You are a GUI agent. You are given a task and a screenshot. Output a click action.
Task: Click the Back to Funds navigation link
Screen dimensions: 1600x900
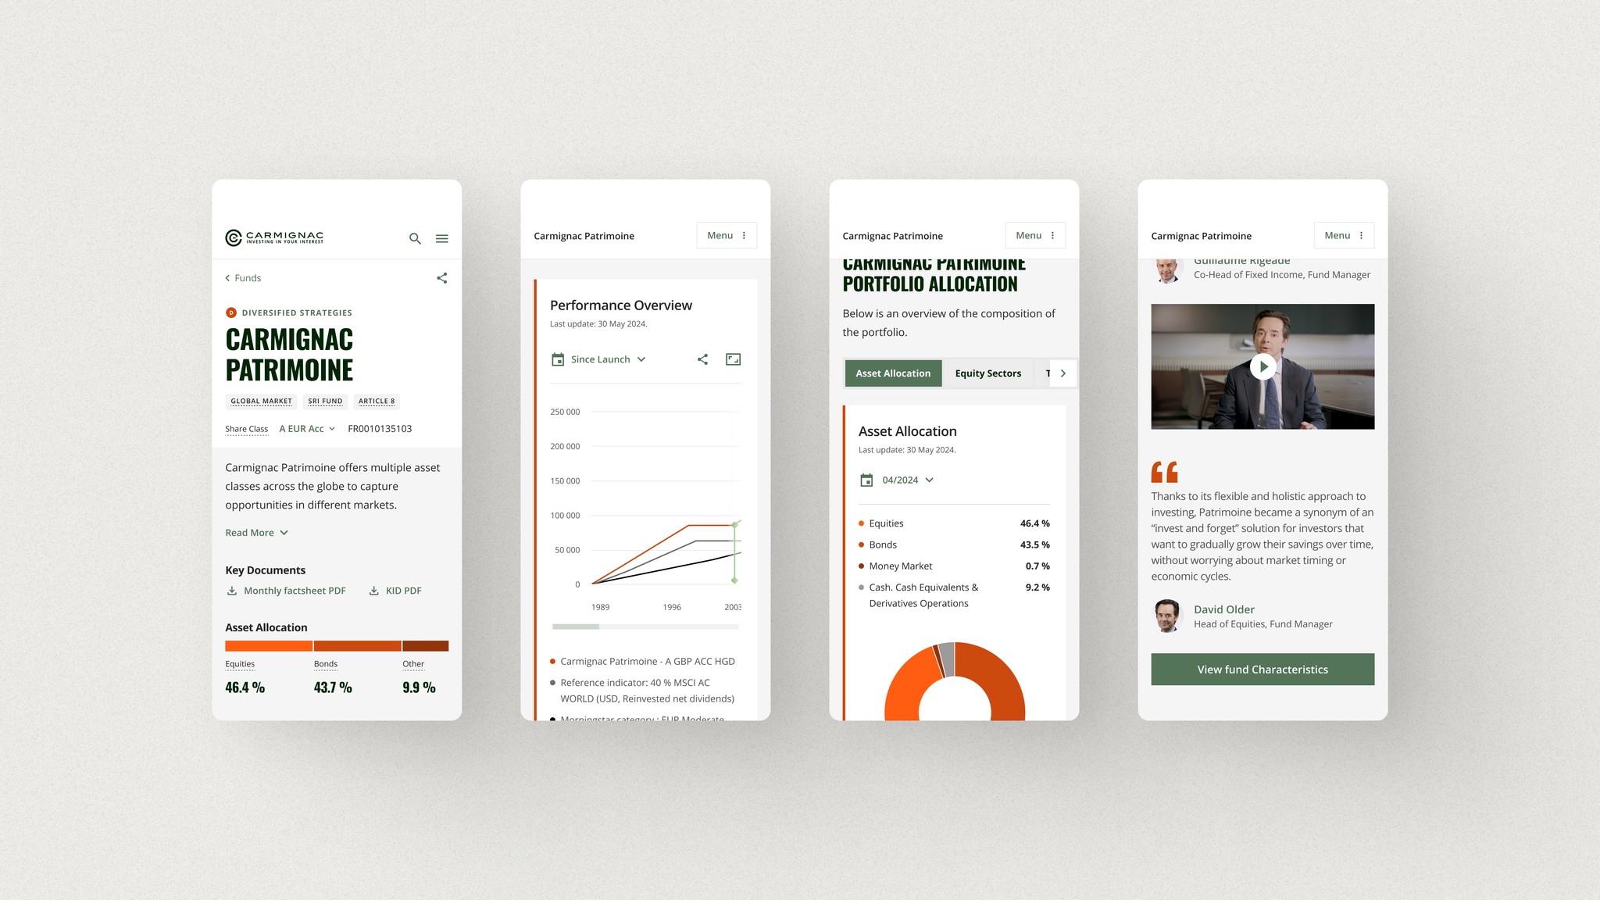click(x=244, y=277)
